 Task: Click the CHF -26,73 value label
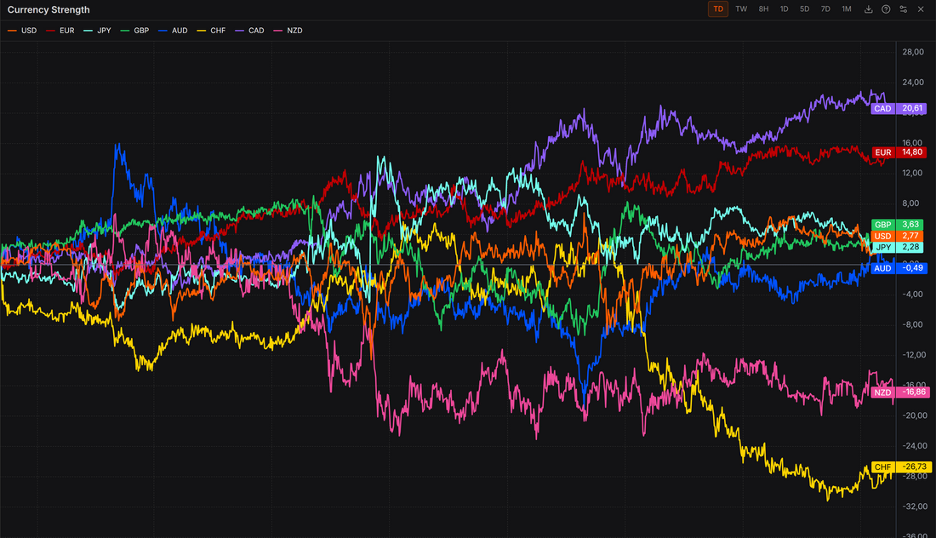click(x=901, y=467)
